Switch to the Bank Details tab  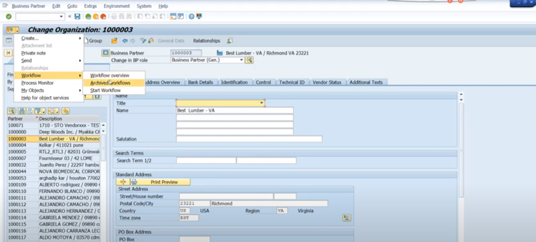[x=200, y=82]
